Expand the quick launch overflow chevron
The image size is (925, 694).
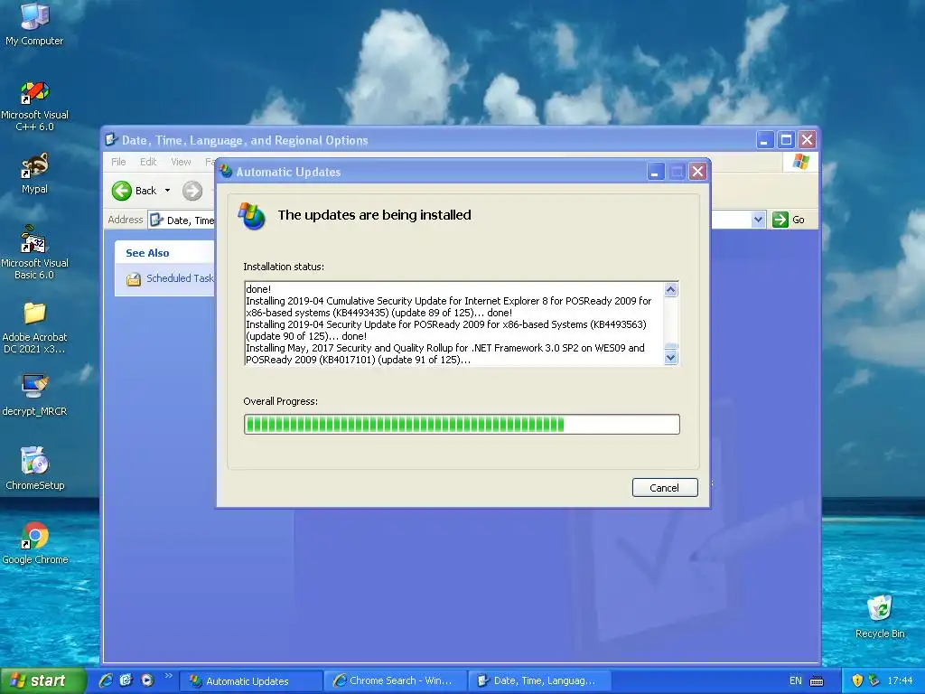[168, 676]
